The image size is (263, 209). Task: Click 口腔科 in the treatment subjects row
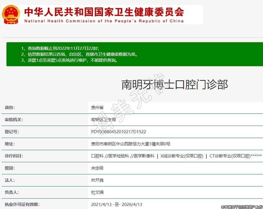coord(97,156)
